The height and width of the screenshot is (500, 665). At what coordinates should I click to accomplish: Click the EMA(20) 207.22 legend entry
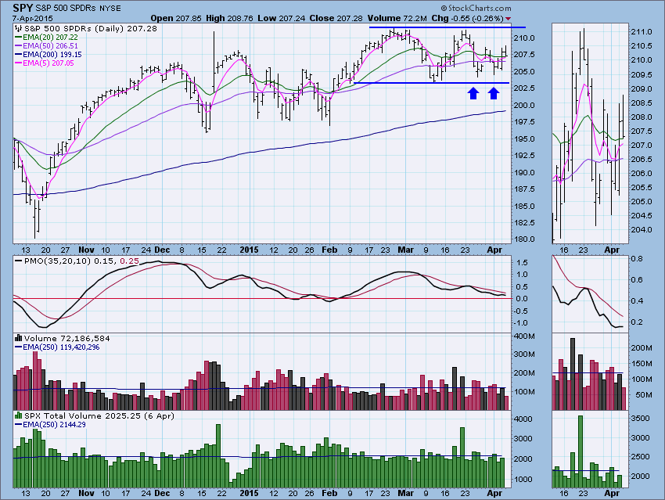click(x=52, y=38)
